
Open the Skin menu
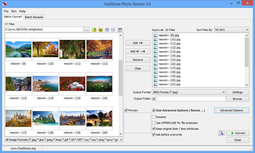pyautogui.click(x=14, y=11)
